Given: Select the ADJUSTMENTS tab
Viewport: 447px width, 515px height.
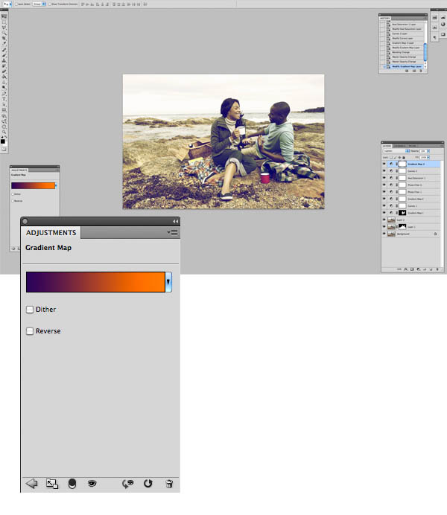Looking at the screenshot, I should pyautogui.click(x=51, y=232).
